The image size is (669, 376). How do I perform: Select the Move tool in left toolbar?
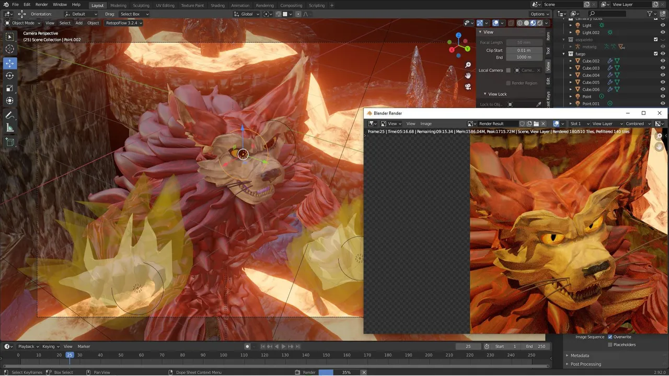(x=10, y=63)
